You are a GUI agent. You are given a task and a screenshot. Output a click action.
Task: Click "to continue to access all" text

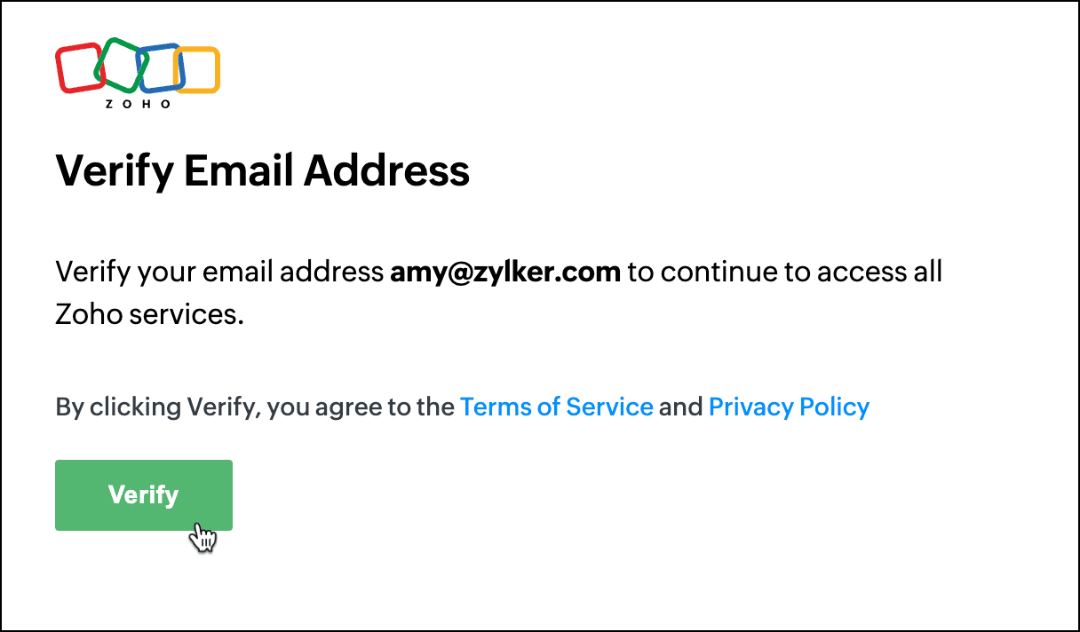coord(784,271)
